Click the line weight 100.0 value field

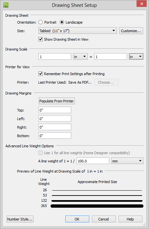coord(93,161)
